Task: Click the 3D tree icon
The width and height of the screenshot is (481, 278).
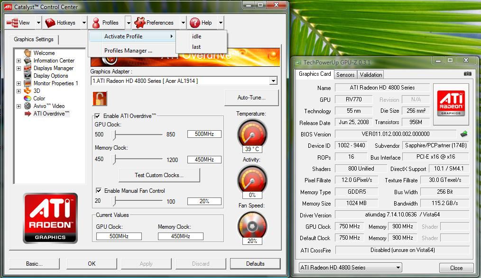Action: click(28, 90)
